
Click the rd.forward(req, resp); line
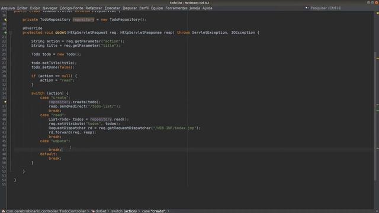(72, 133)
